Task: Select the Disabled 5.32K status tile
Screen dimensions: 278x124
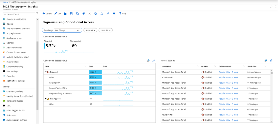Action: 56,46
